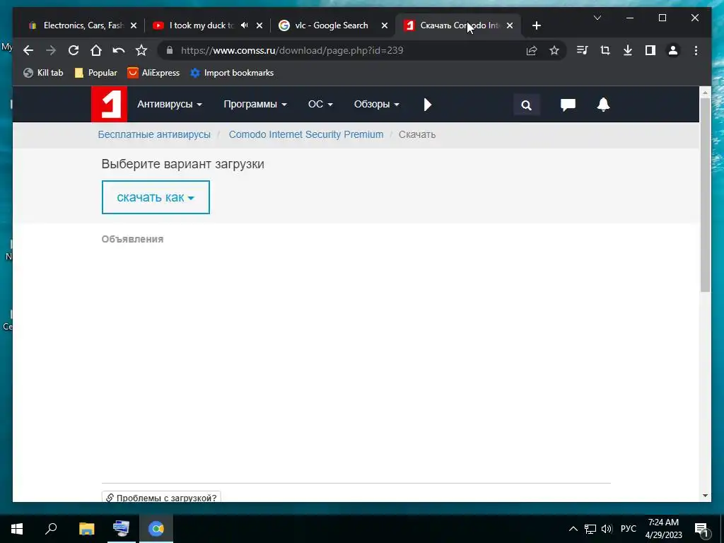Go forward using the forward arrow
This screenshot has height=543, width=724.
(x=51, y=50)
